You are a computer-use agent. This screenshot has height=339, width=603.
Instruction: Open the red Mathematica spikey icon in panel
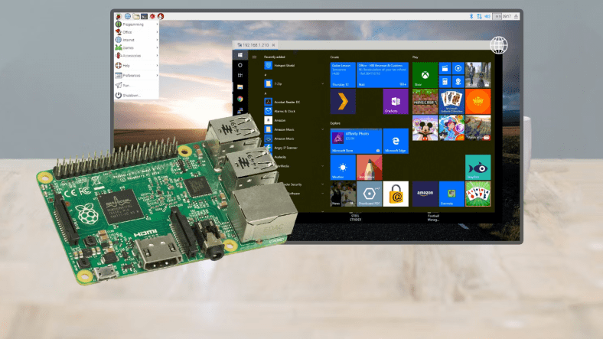point(152,17)
